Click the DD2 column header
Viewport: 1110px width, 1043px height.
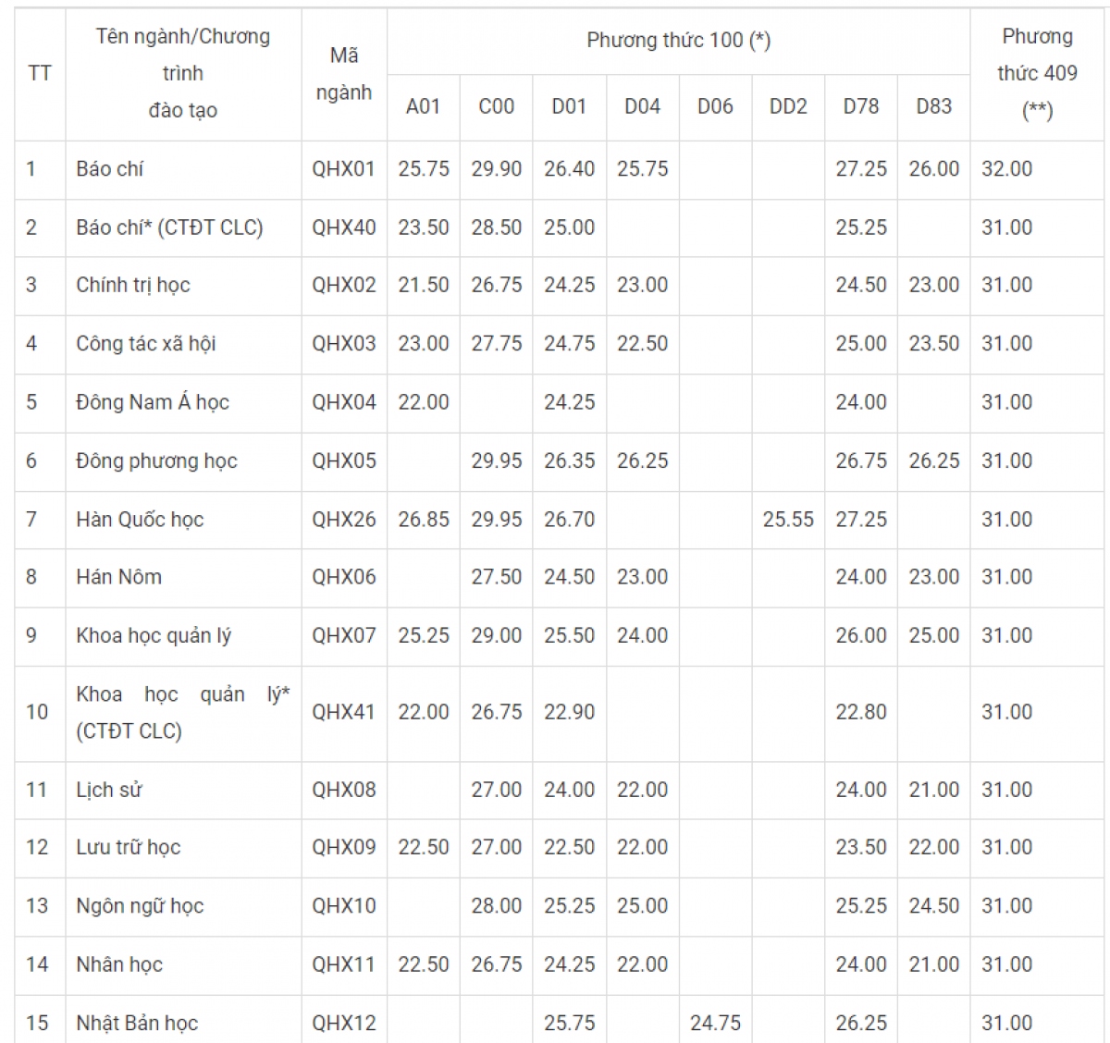coord(788,106)
